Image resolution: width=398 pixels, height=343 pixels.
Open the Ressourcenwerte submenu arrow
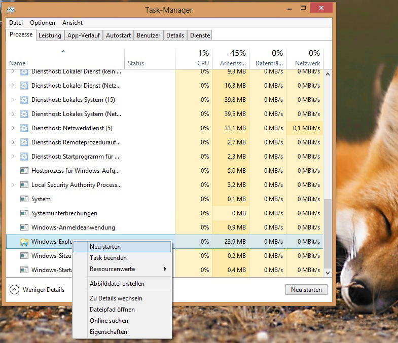tap(165, 269)
